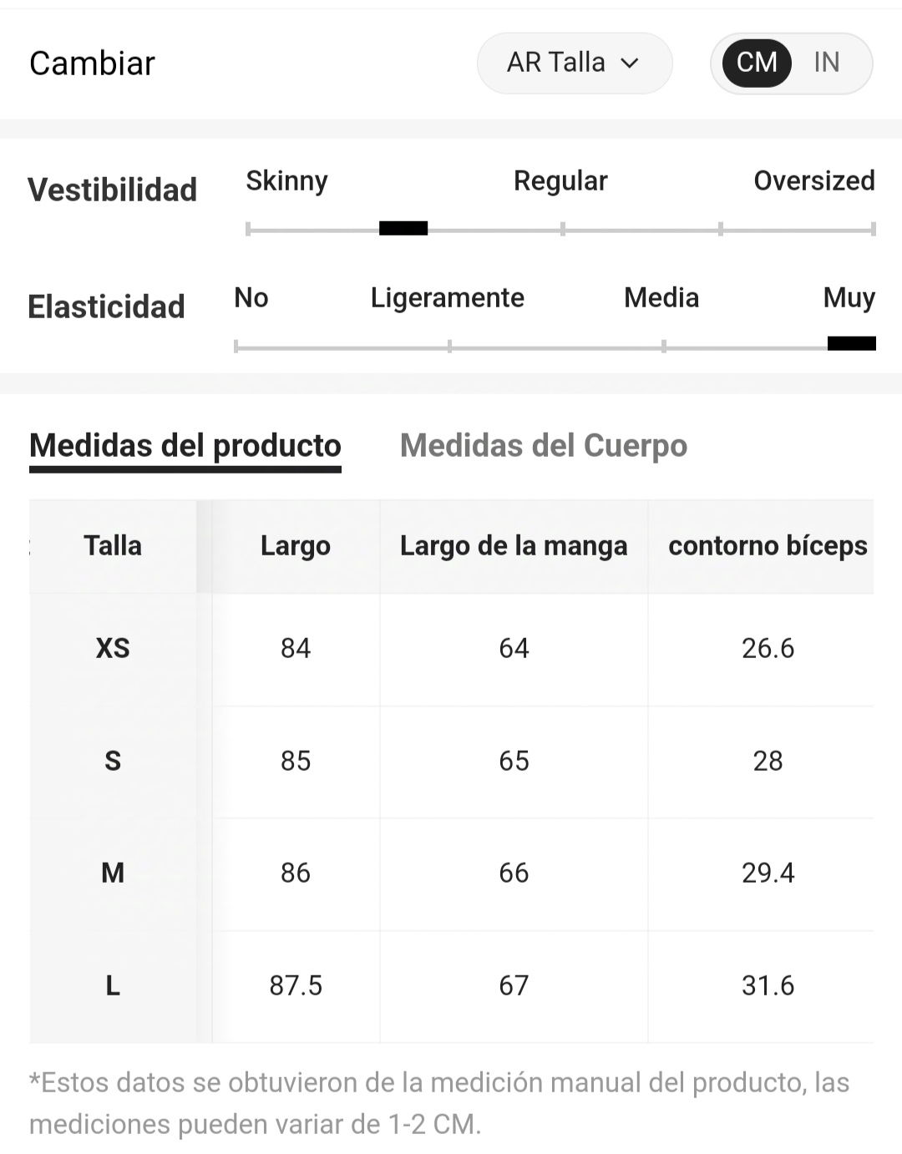Switch units to IN
Screen dimensions: 902x1154
coord(827,63)
